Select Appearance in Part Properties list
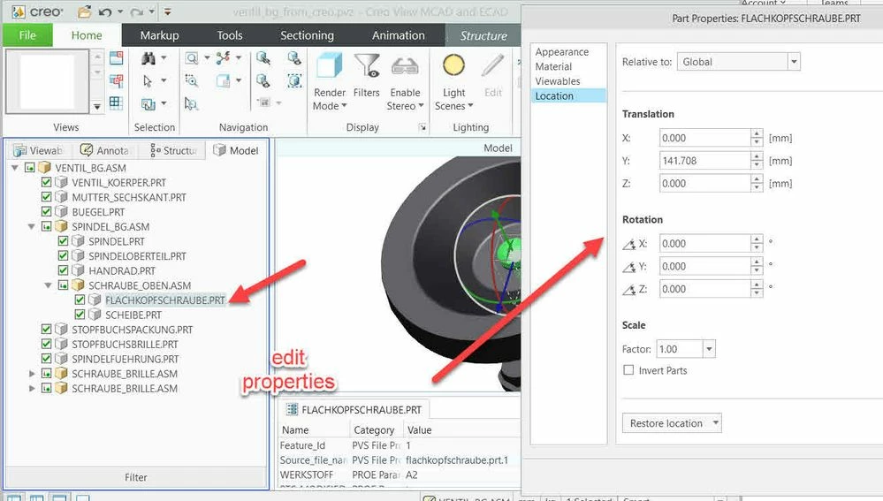The height and width of the screenshot is (501, 883). (x=561, y=52)
